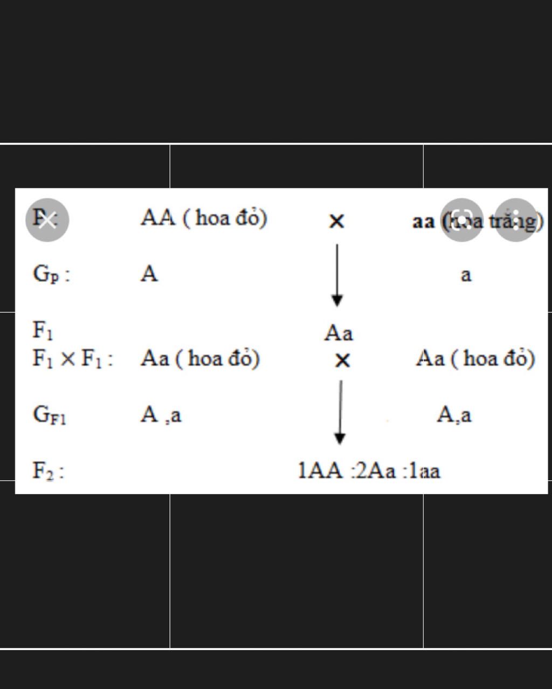
Task: Click the "GF1" gametes row label
Action: (50, 415)
